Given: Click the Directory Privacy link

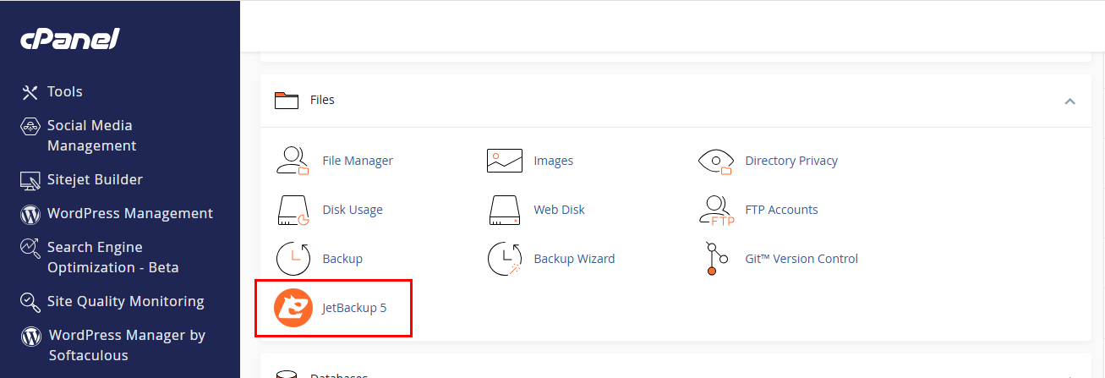Looking at the screenshot, I should (791, 161).
